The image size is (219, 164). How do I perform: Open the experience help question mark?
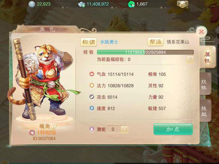click(x=190, y=60)
